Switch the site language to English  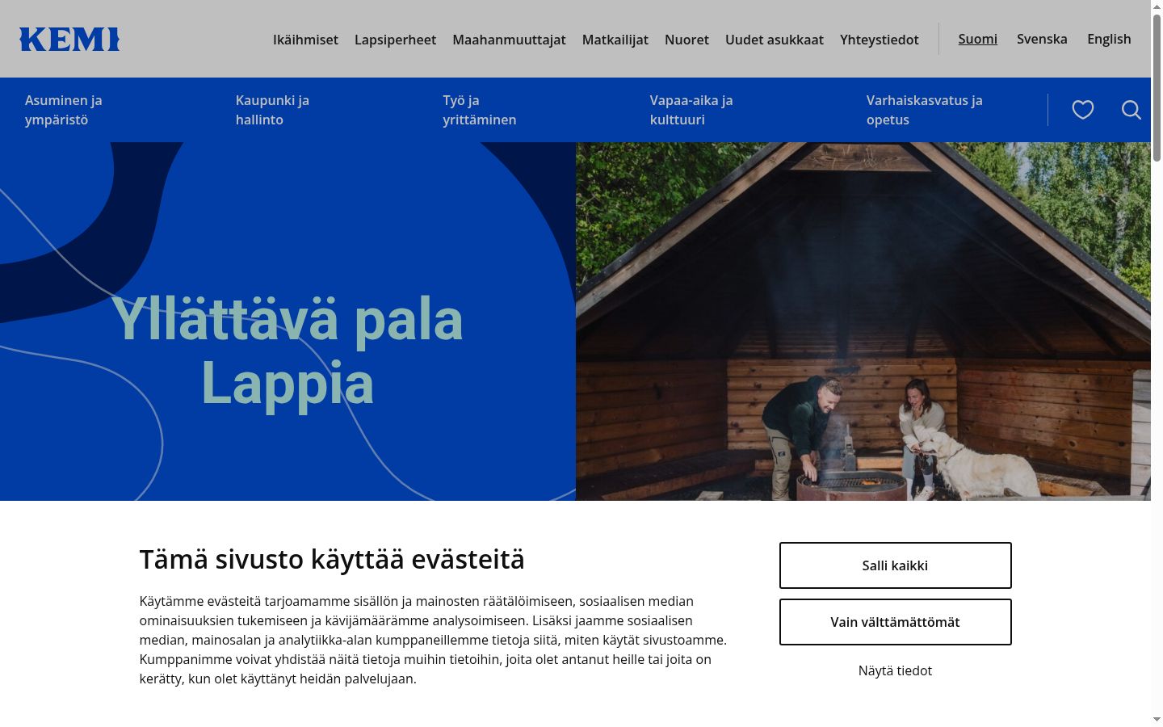point(1109,39)
